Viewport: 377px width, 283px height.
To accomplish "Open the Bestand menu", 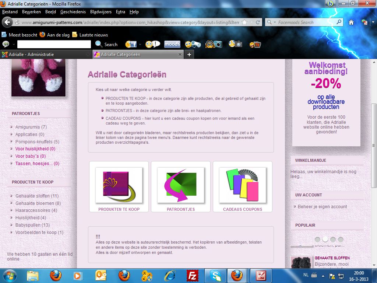I will click(10, 12).
